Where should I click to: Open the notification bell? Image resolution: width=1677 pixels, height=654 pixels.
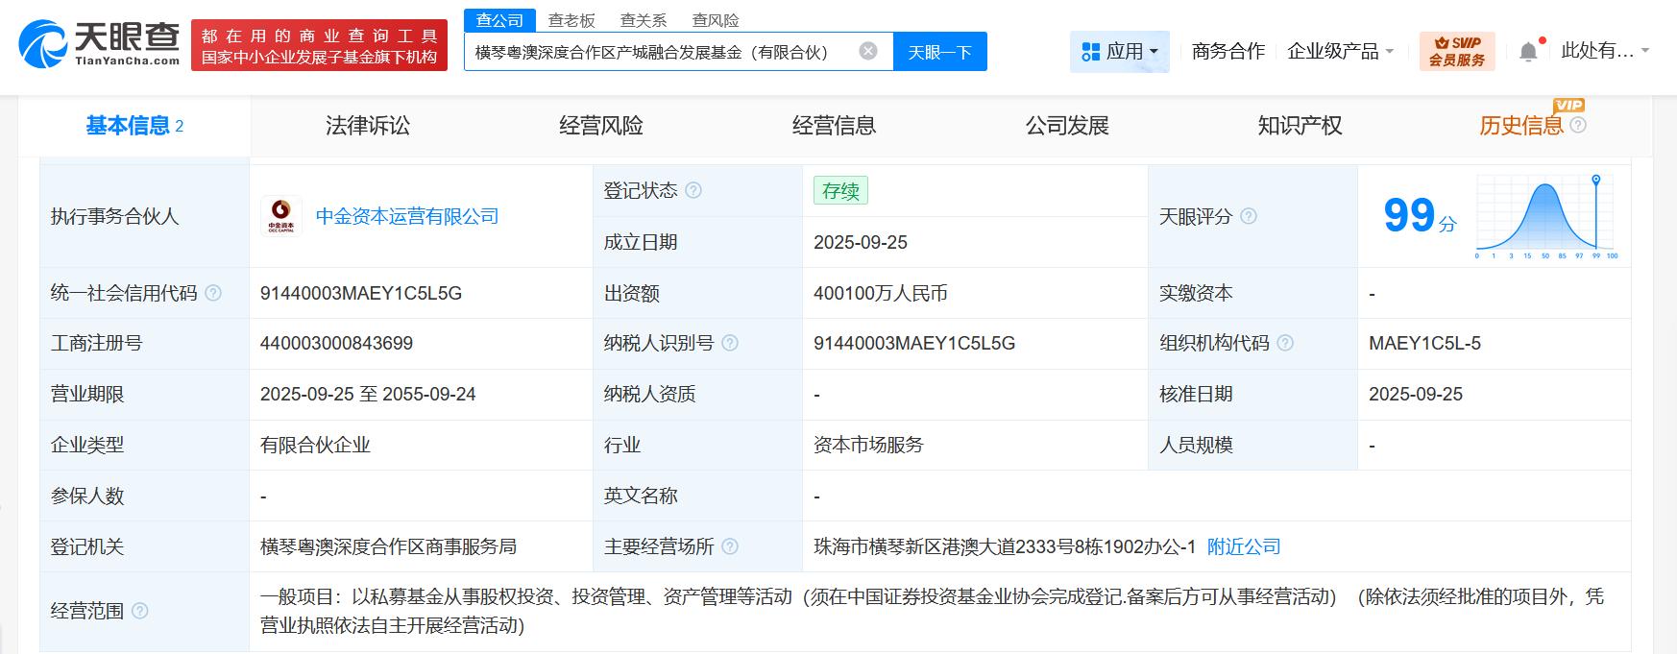1528,52
